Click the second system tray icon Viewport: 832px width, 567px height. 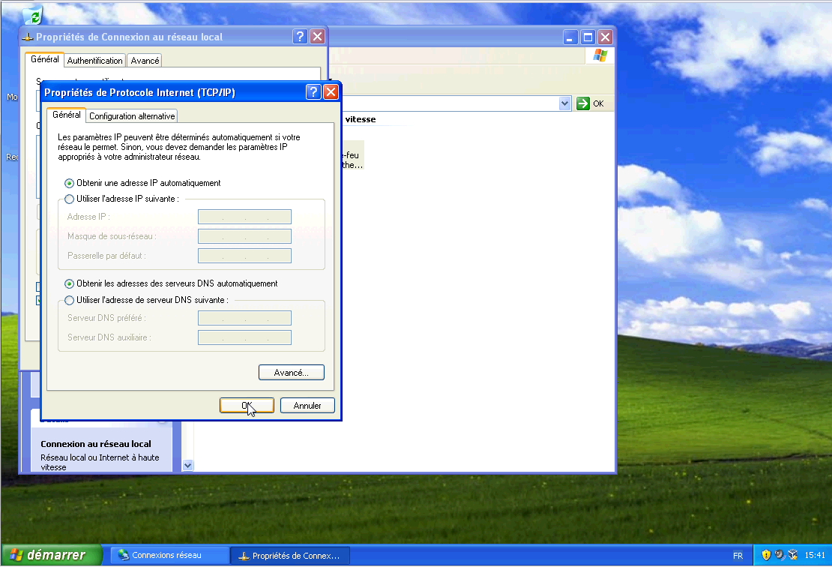point(780,555)
